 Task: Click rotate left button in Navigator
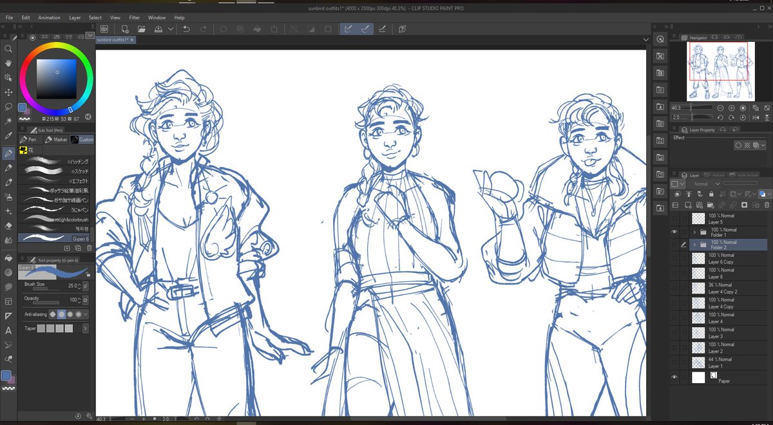(x=720, y=118)
